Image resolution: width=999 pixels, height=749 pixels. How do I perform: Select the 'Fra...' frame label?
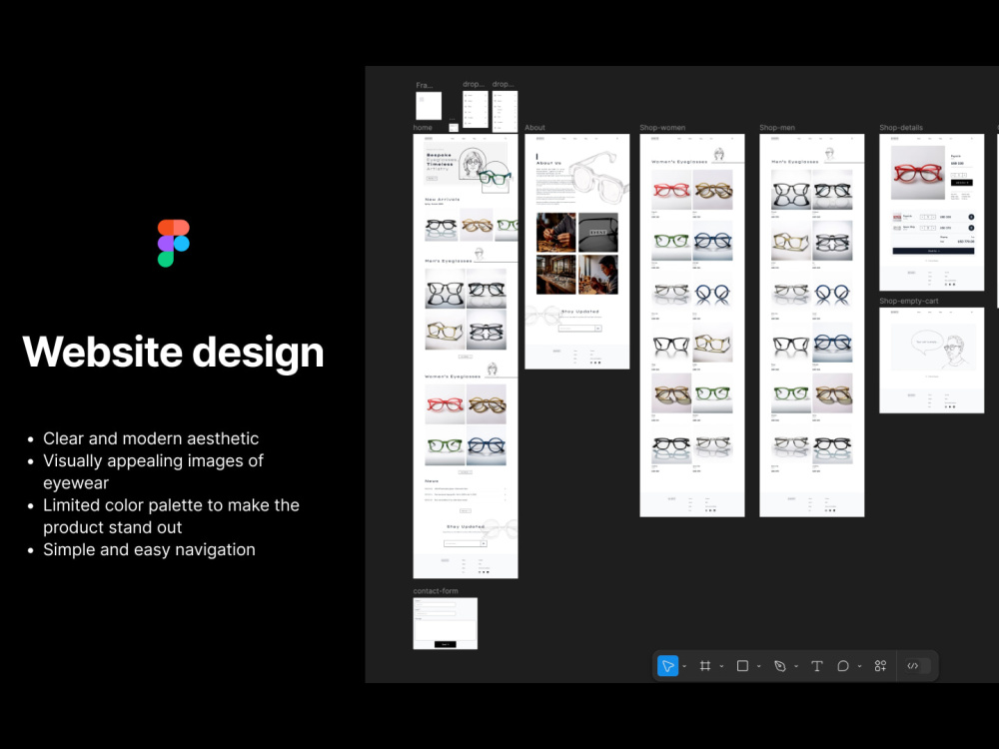[x=425, y=85]
